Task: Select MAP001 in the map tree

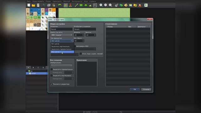Action: click(37, 73)
